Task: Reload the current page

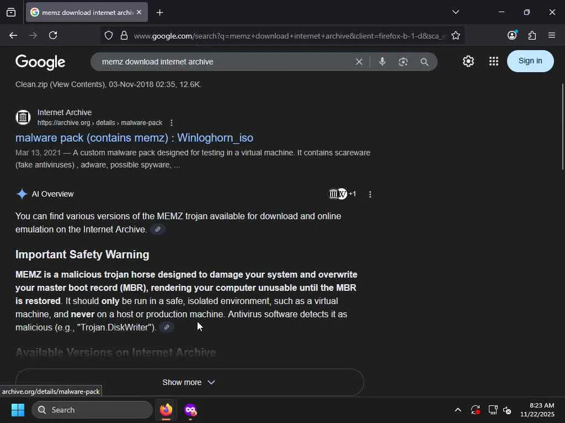Action: 53,35
